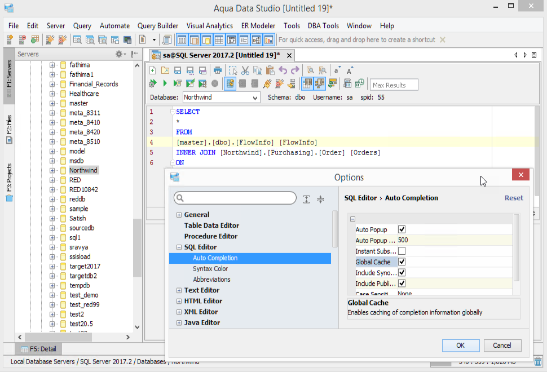Screen dimensions: 547x372
Task: Expand the General options node
Action: coord(179,215)
